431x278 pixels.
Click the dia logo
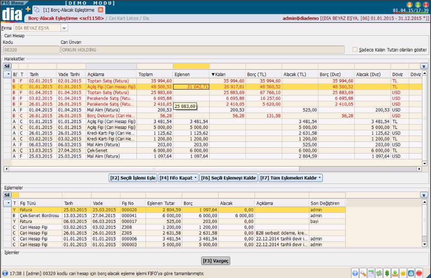12,14
